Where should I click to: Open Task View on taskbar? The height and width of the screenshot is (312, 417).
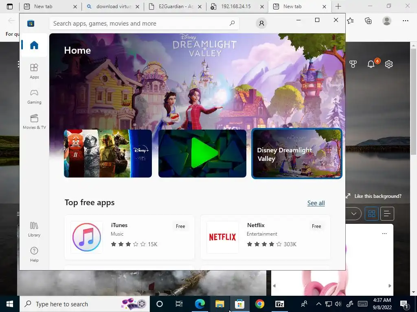click(x=179, y=304)
